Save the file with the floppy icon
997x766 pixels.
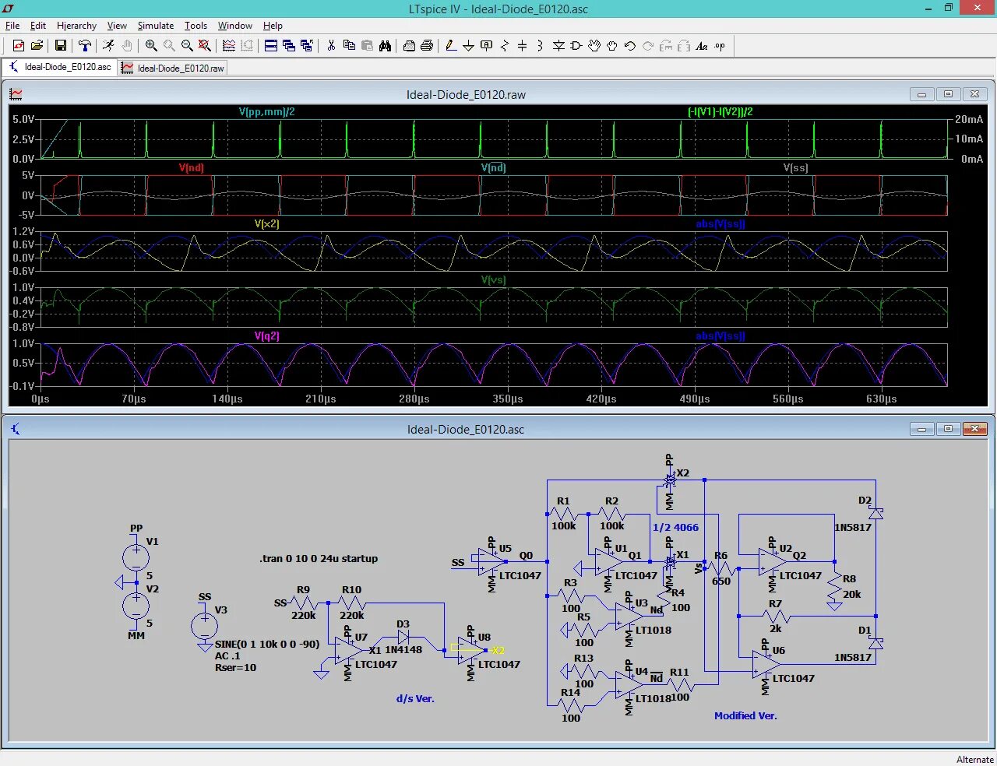[61, 46]
